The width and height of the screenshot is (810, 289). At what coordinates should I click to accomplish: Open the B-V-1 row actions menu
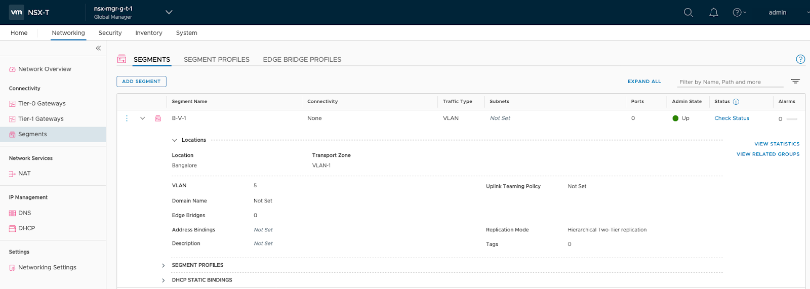(x=127, y=118)
